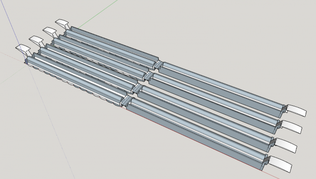Select the center connector joint of the frontmost rail
Screen dimensions: 316x179
coord(126,101)
